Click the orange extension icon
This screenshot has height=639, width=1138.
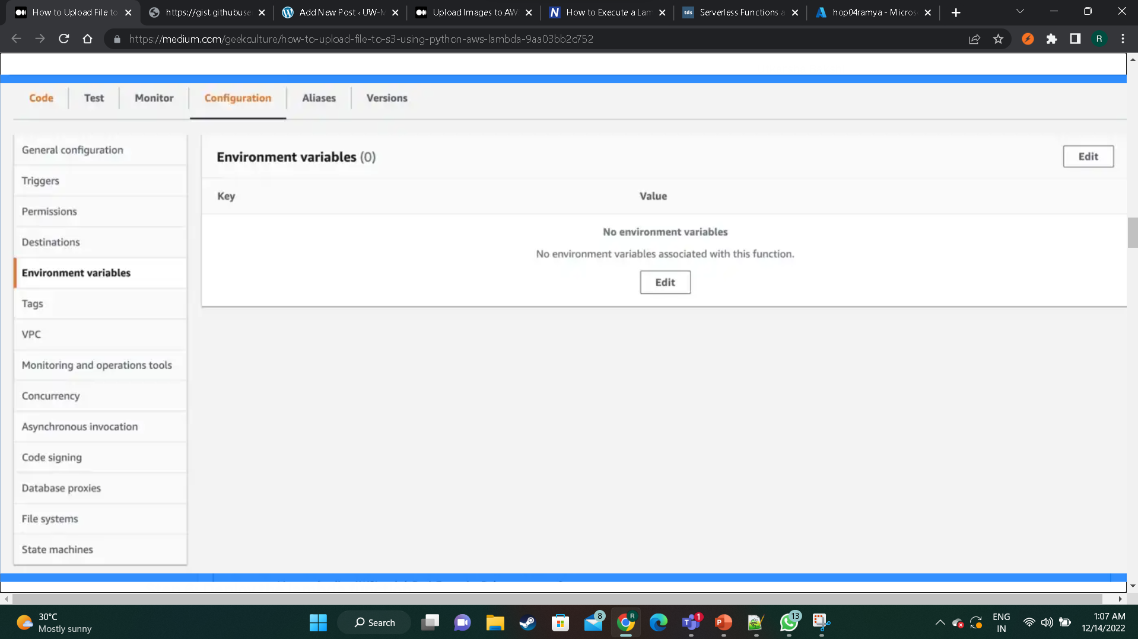(1027, 39)
